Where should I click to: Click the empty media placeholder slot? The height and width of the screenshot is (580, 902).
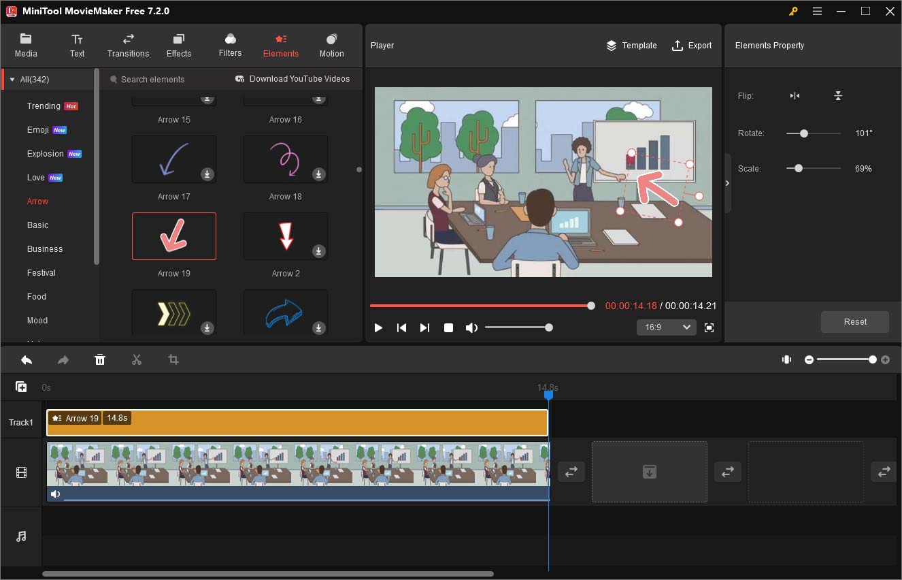pos(650,472)
